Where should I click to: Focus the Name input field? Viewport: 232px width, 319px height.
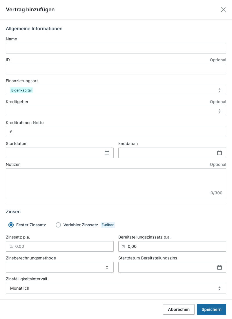[x=116, y=48]
